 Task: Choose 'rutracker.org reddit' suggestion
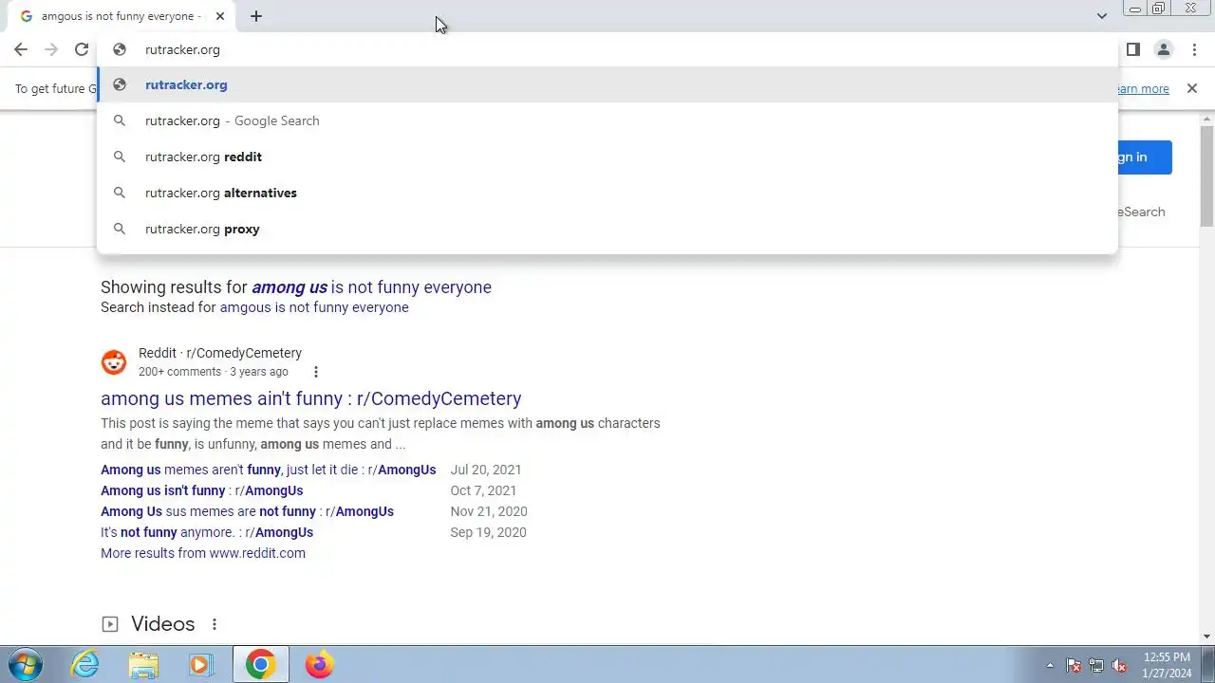[x=607, y=157]
